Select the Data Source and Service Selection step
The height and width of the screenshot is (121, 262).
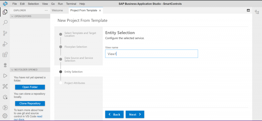point(79,59)
